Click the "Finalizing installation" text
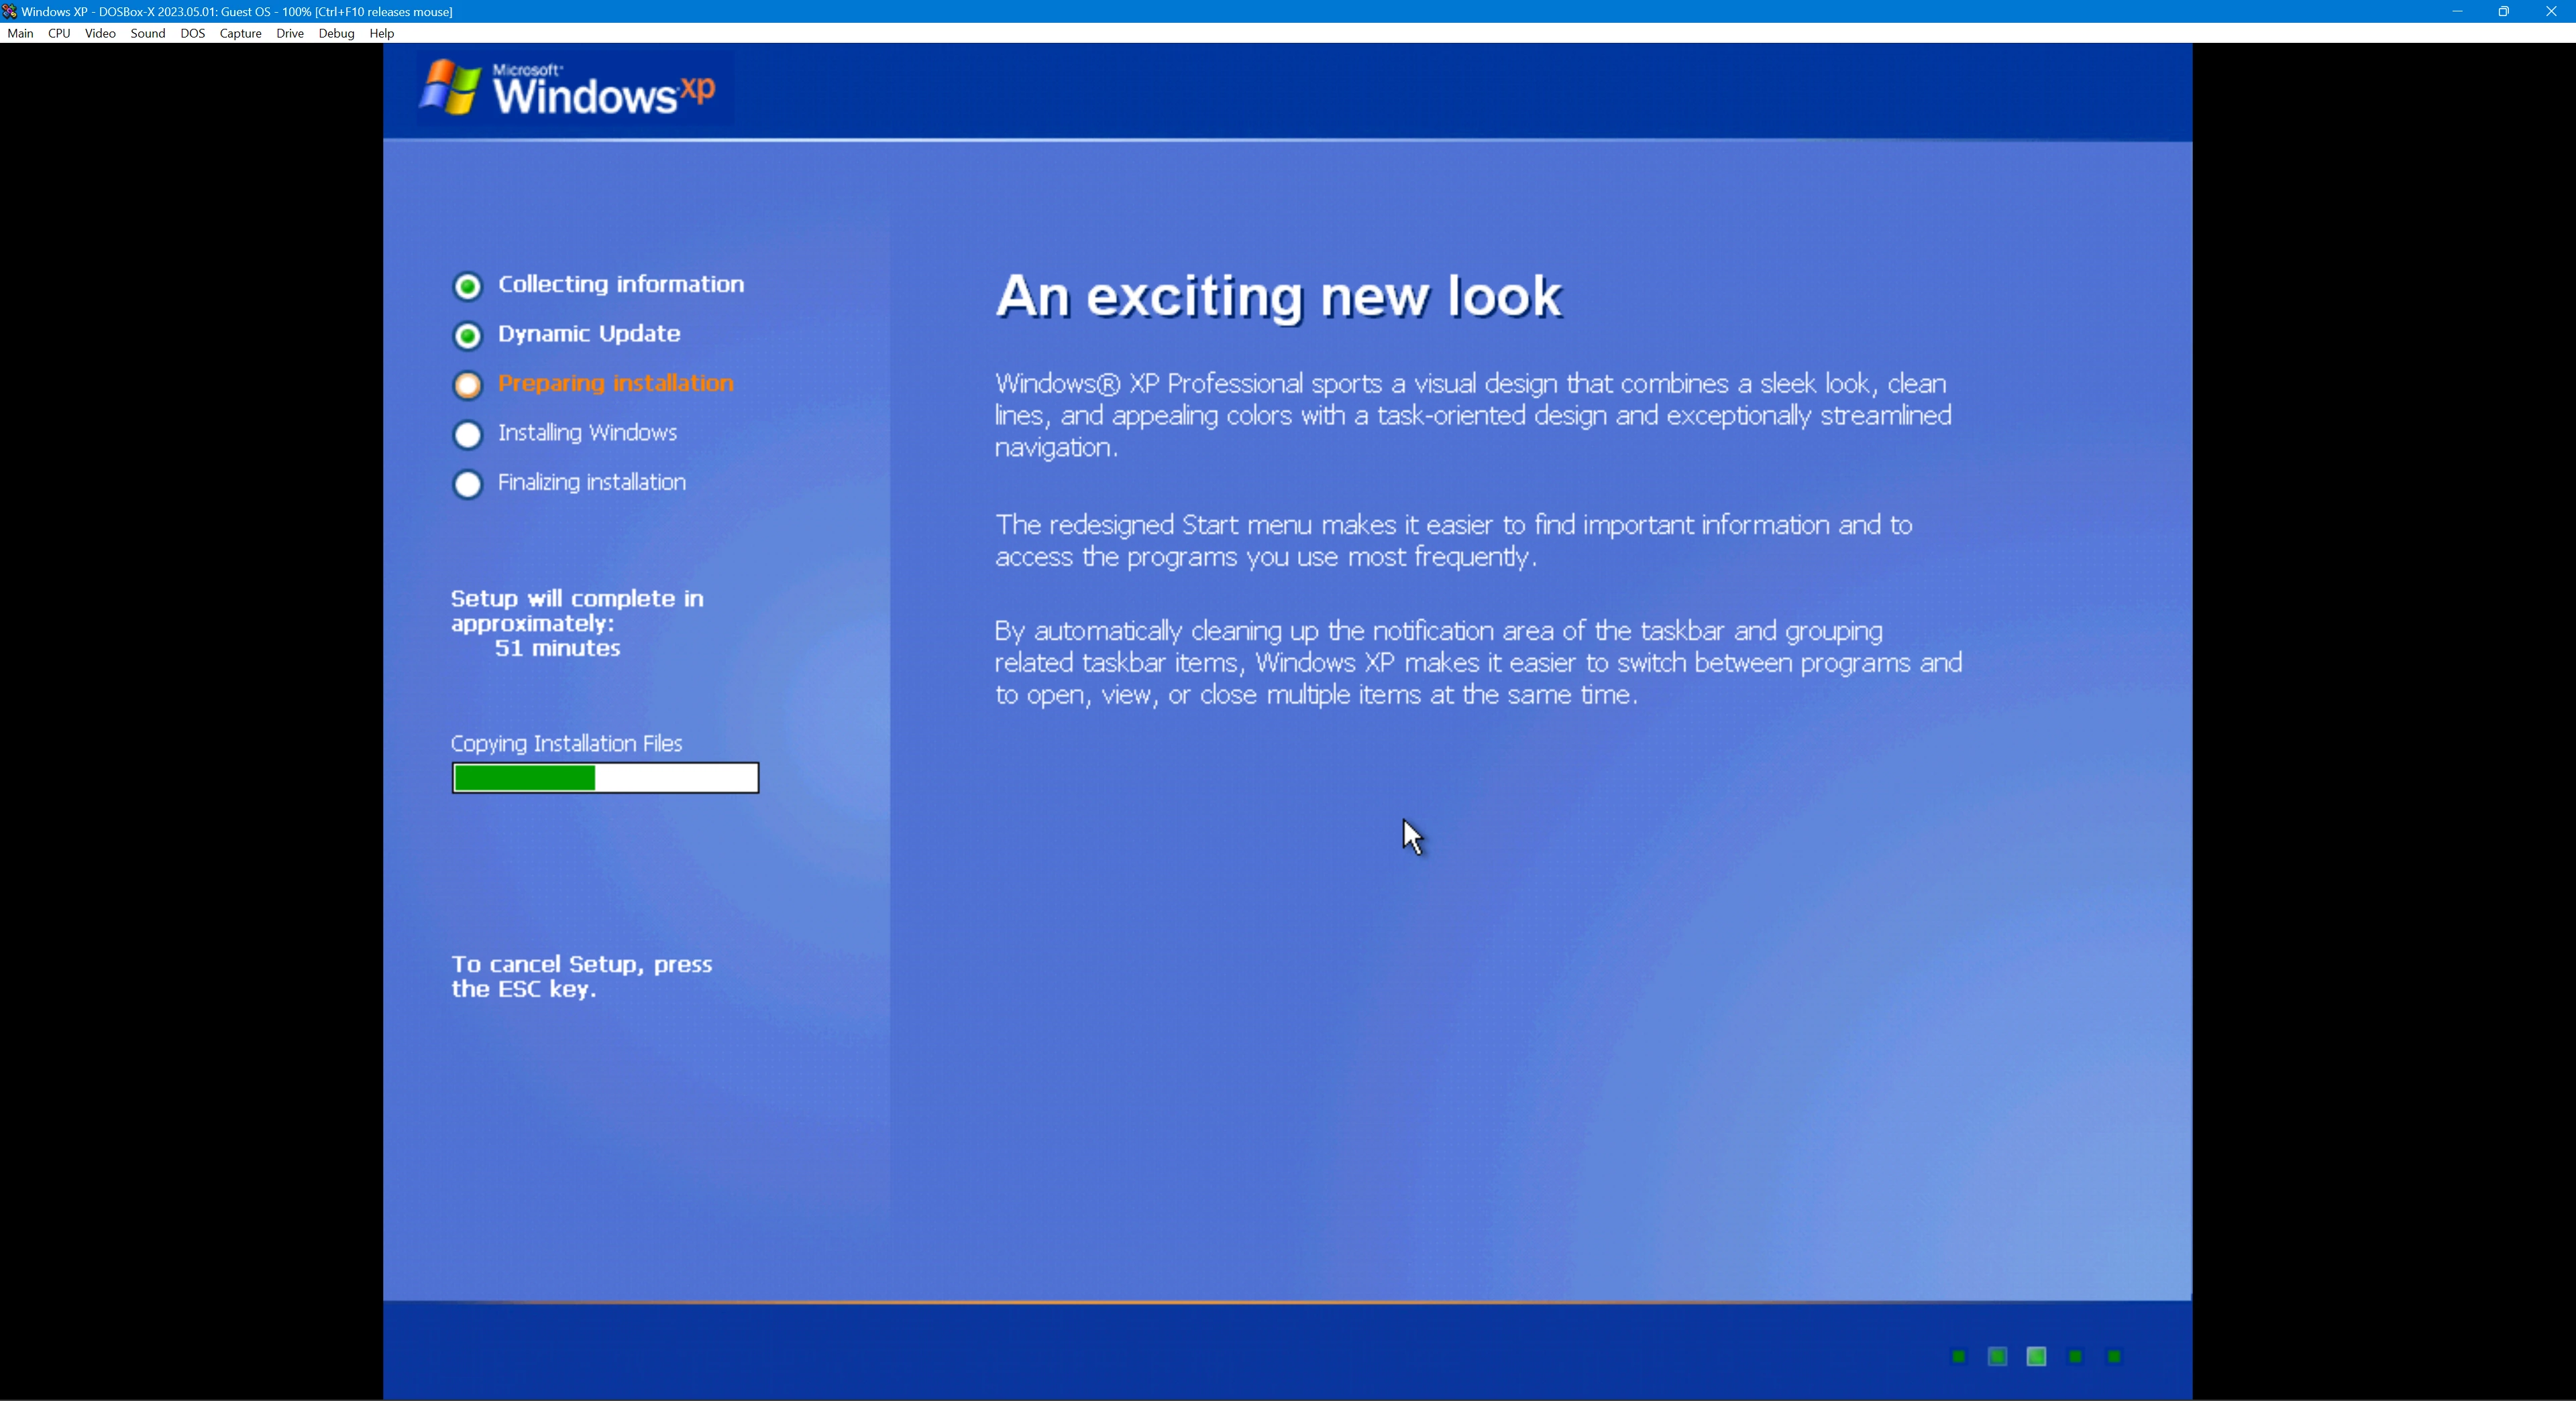 [592, 483]
